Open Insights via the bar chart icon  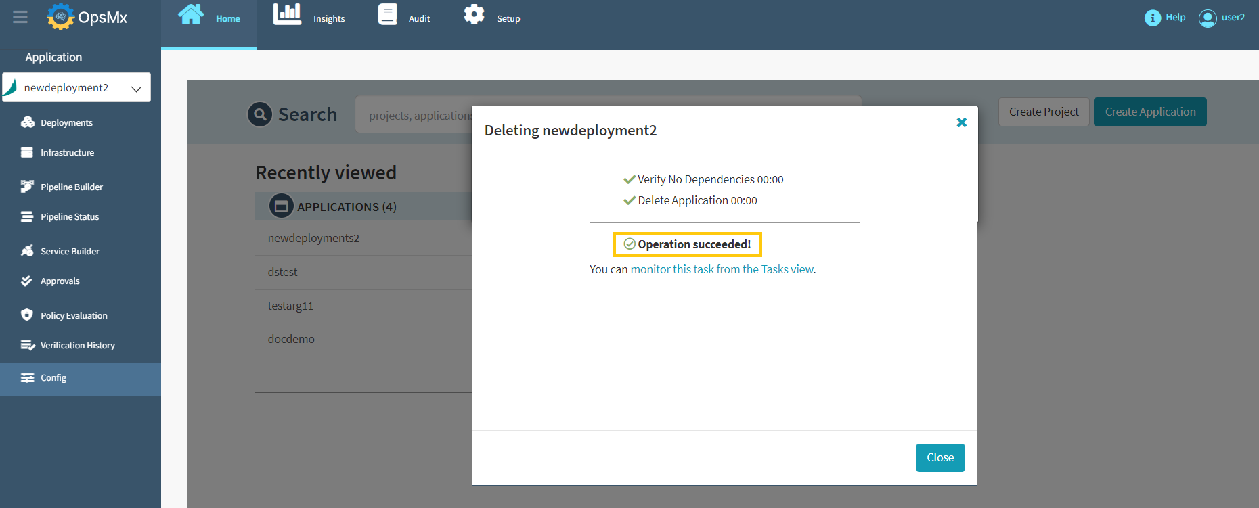[x=287, y=14]
